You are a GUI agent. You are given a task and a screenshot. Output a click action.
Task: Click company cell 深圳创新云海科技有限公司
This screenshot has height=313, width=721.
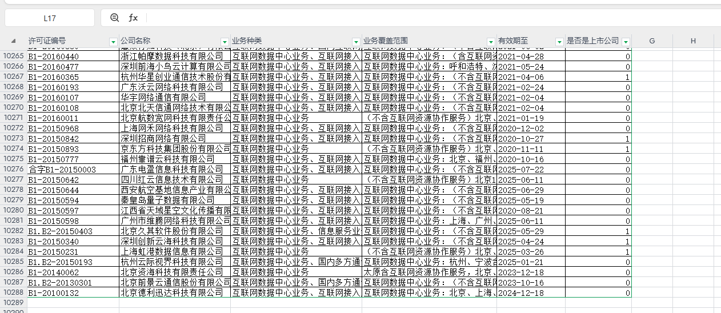coord(175,242)
